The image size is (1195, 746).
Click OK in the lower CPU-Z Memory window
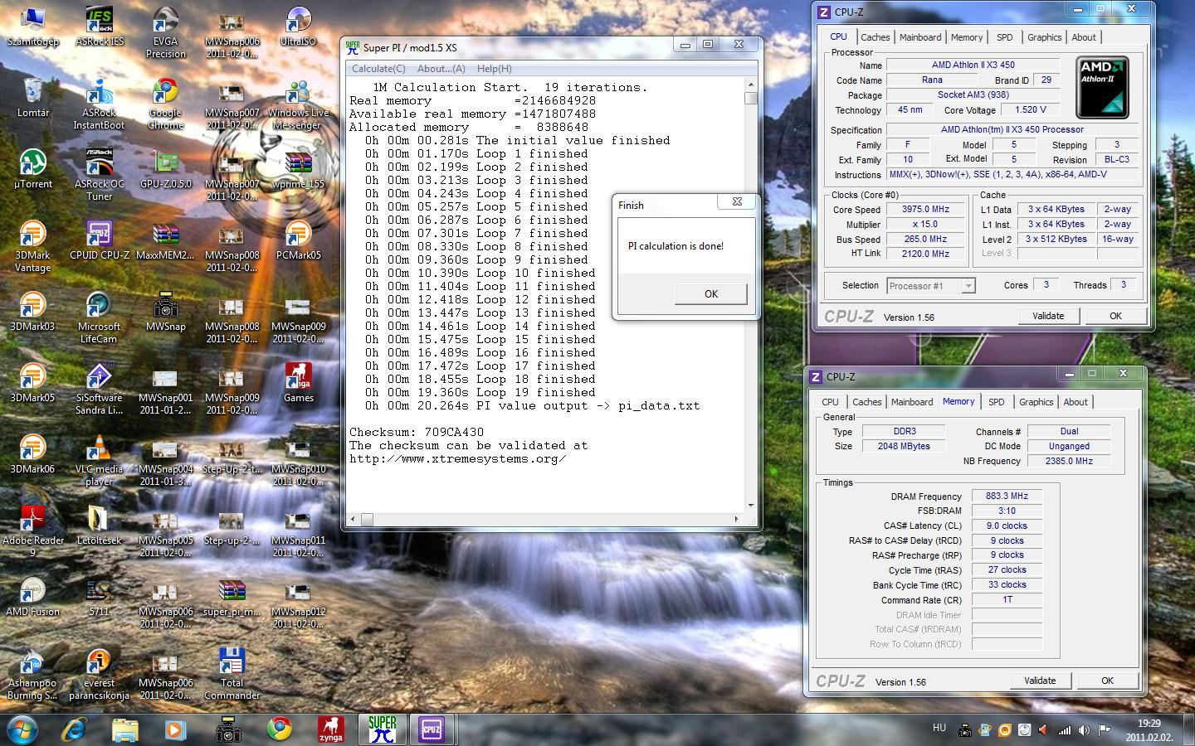pos(1107,681)
